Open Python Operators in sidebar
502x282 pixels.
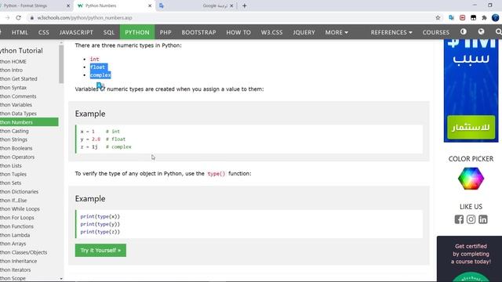tap(29, 157)
